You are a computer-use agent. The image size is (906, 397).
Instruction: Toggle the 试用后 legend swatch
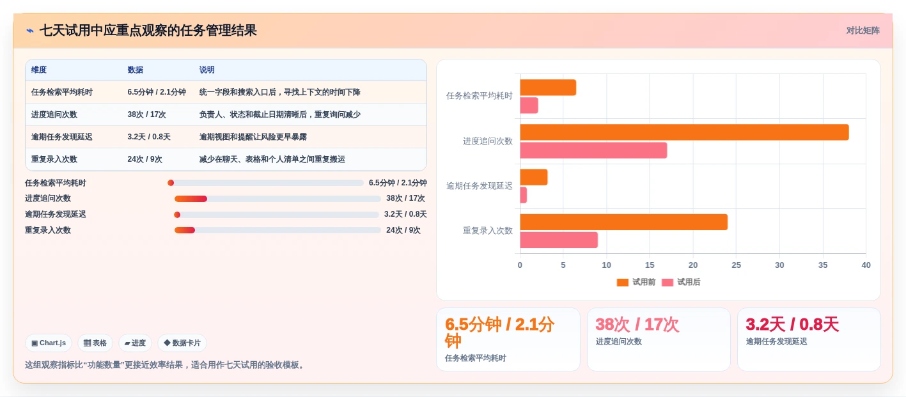668,283
